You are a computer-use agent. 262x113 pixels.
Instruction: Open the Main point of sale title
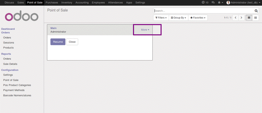[53, 28]
